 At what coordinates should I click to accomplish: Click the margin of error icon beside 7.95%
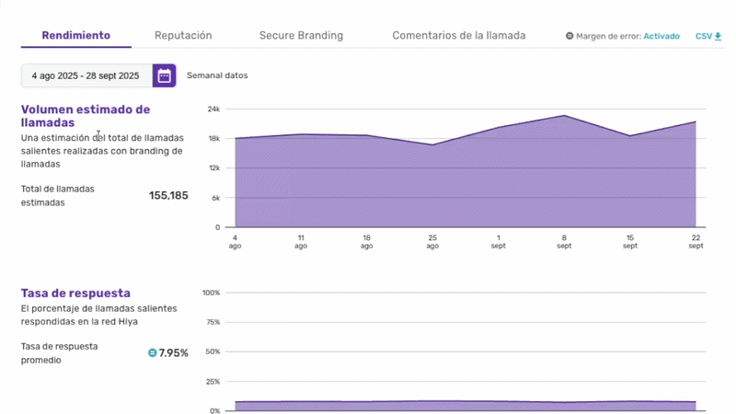tap(153, 352)
